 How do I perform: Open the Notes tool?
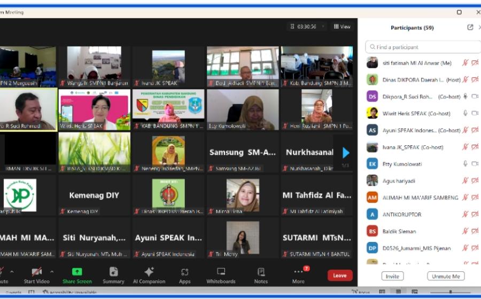[261, 272]
